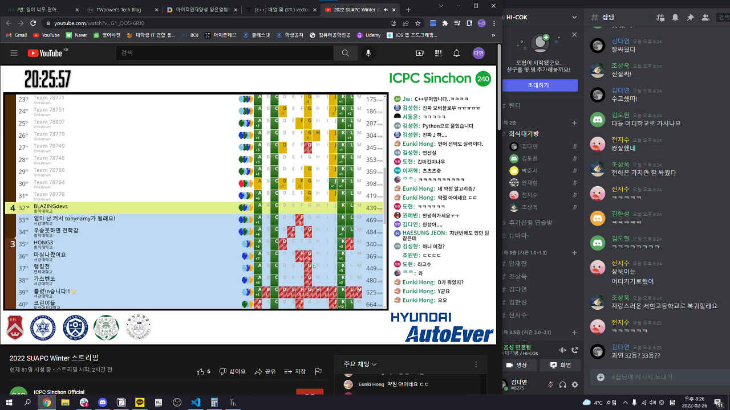This screenshot has height=410, width=730.
Task: Open Discord threads icon in channel header
Action: pyautogui.click(x=661, y=18)
